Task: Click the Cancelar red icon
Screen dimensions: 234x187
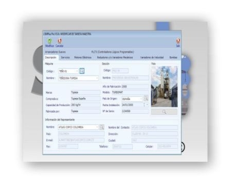Action: click(x=60, y=41)
